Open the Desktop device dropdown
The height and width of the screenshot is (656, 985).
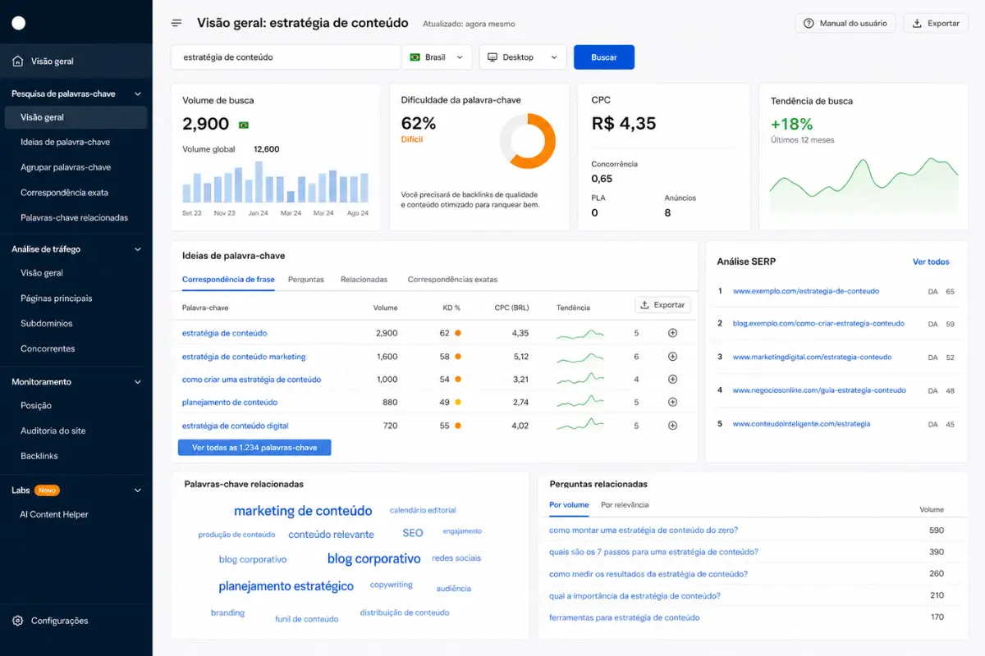coord(522,57)
